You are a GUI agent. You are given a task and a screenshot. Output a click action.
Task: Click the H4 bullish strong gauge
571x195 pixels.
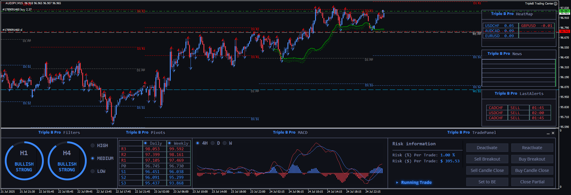click(67, 161)
